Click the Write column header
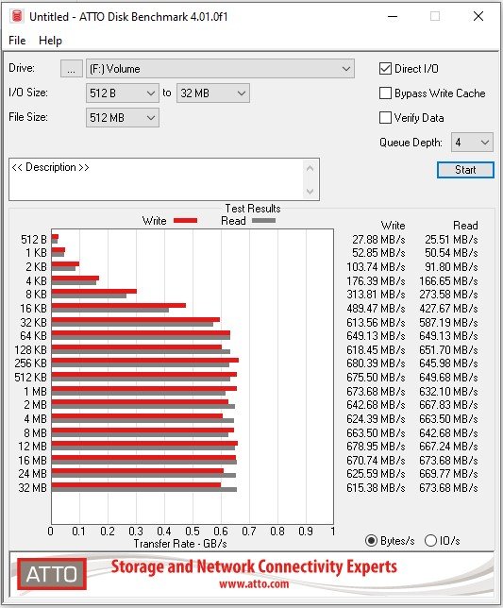The height and width of the screenshot is (608, 503). point(393,226)
